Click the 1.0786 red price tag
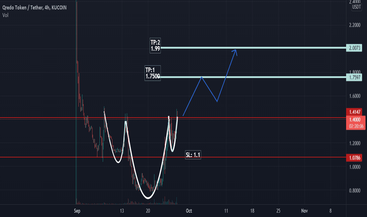This screenshot has height=217, width=367. click(354, 158)
